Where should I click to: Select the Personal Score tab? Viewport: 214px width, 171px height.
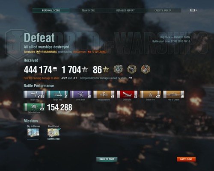coord(51,10)
